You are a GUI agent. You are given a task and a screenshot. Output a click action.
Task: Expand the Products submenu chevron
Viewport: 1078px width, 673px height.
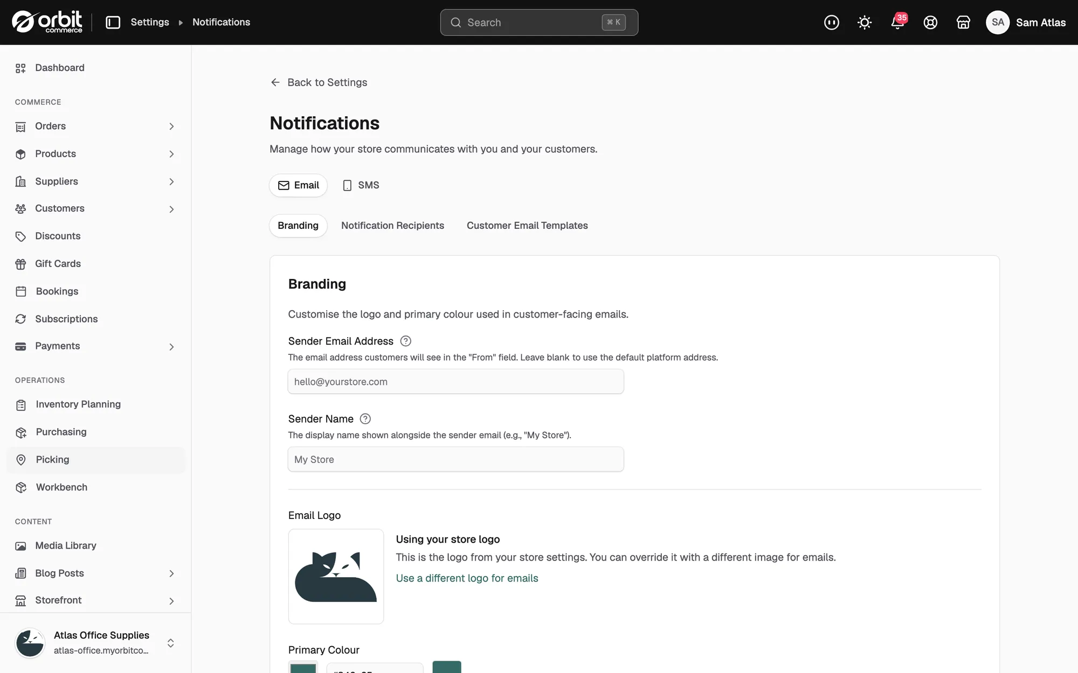(x=171, y=154)
